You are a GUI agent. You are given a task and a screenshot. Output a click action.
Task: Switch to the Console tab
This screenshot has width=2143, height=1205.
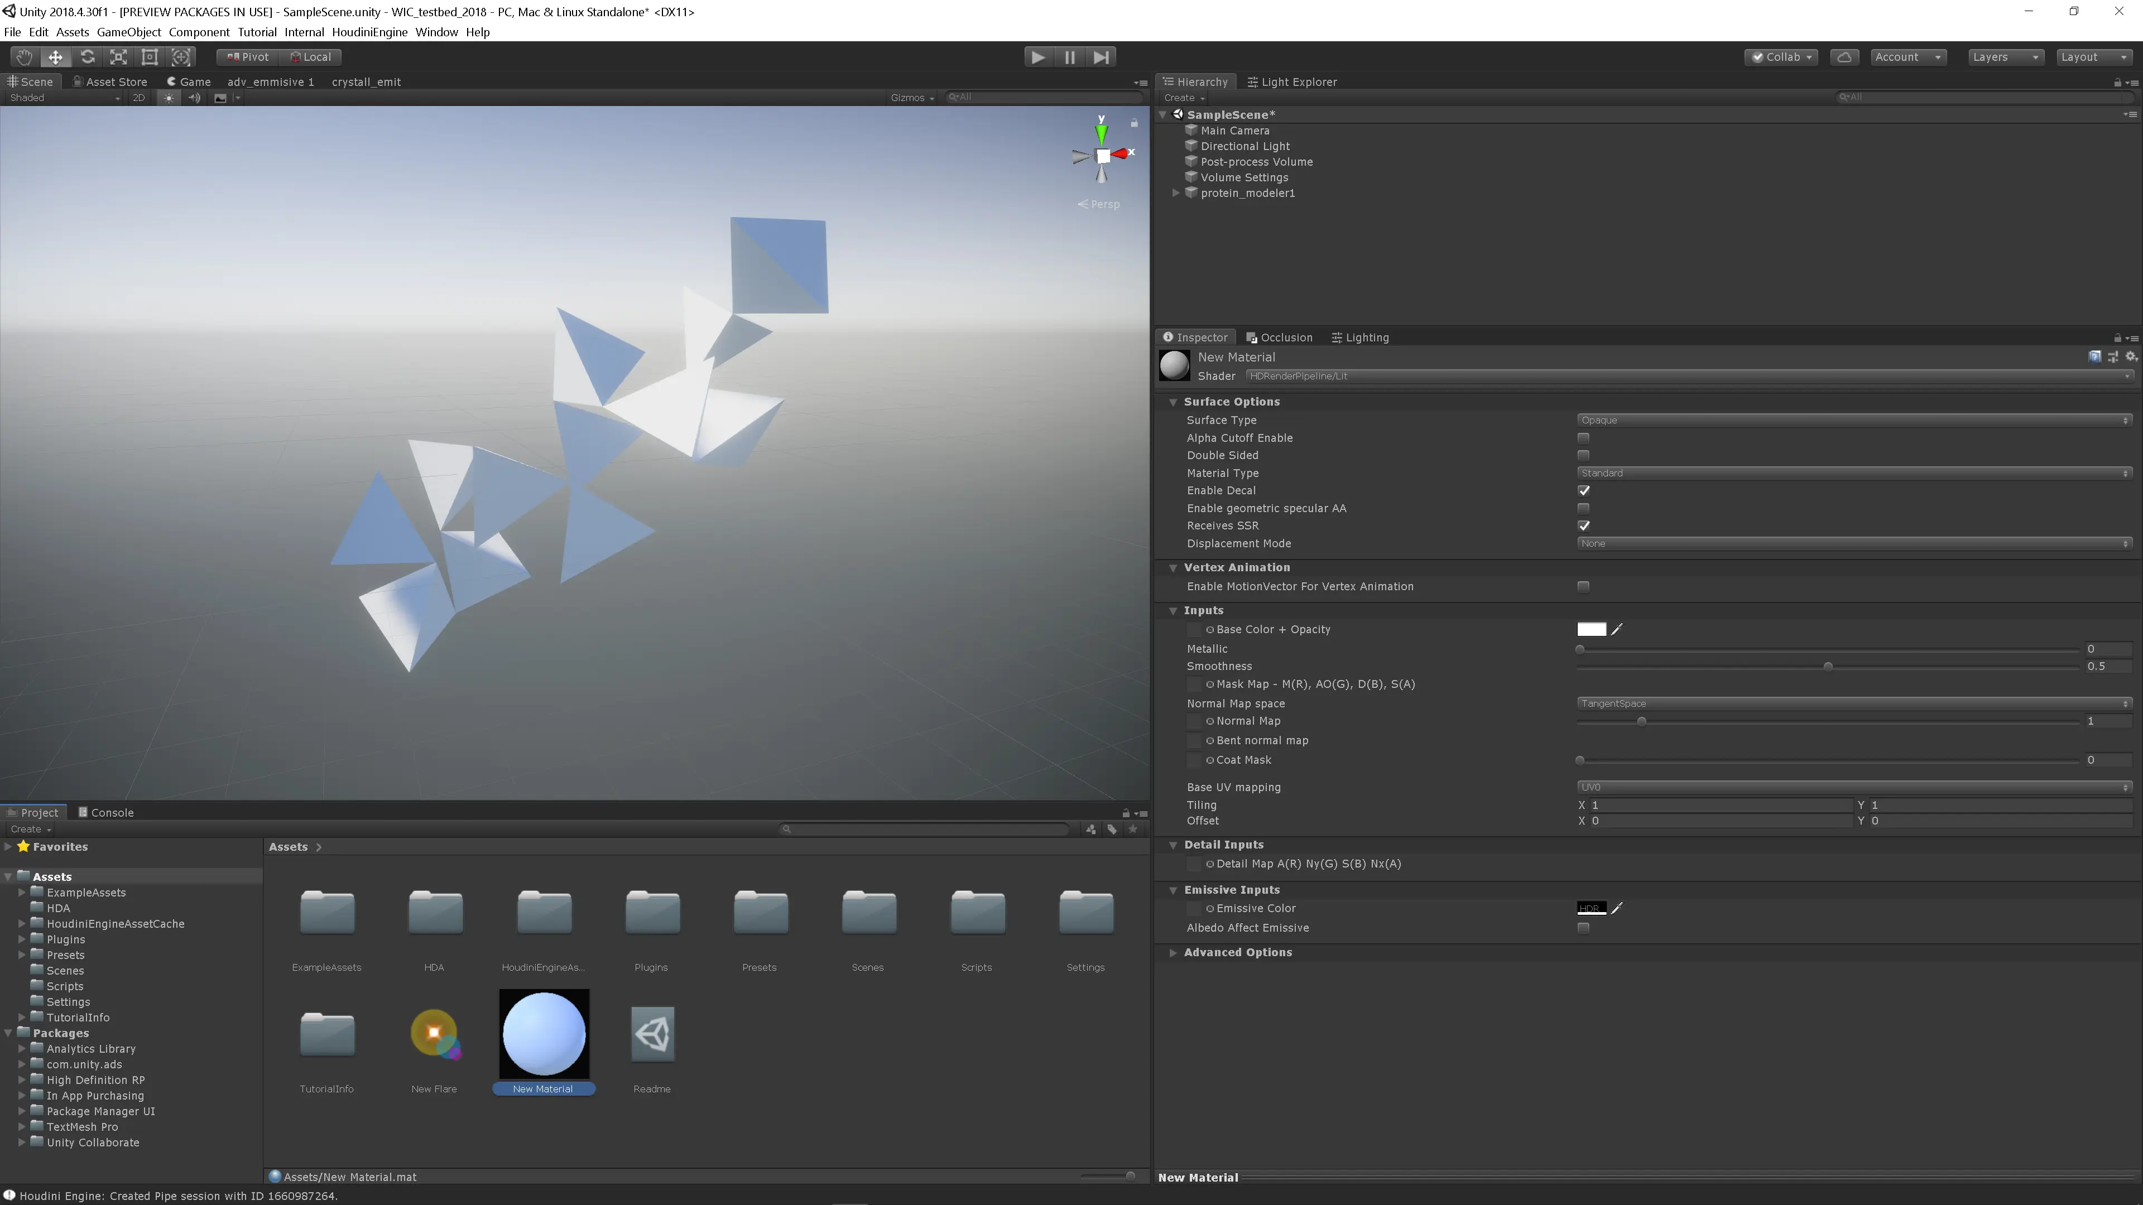tap(105, 812)
